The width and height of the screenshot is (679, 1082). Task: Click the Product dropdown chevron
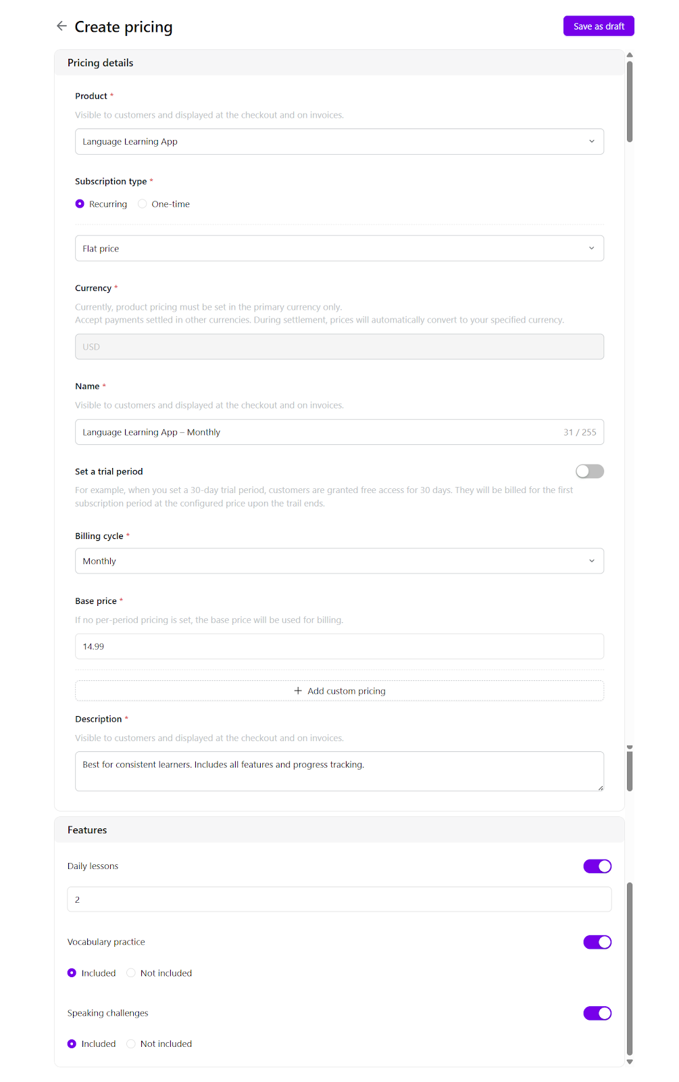point(592,142)
